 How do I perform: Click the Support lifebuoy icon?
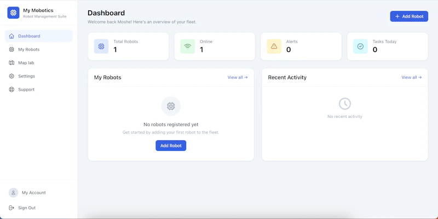[x=11, y=90]
